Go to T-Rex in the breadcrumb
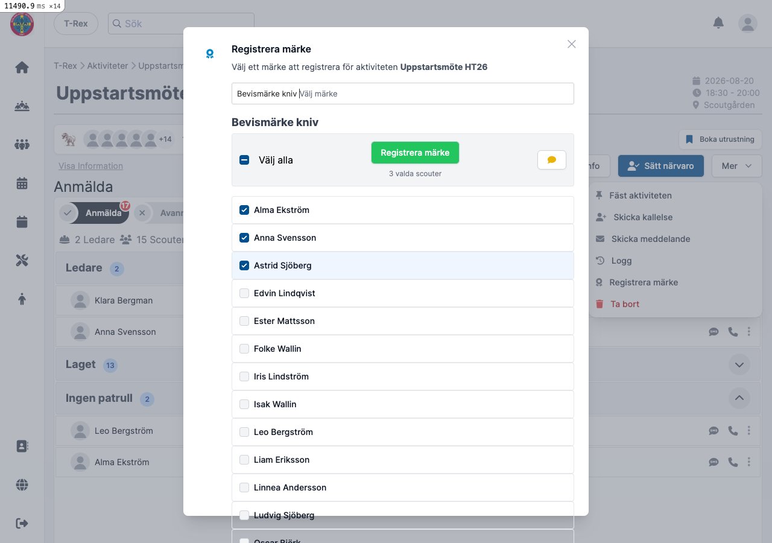772x543 pixels. tap(65, 66)
